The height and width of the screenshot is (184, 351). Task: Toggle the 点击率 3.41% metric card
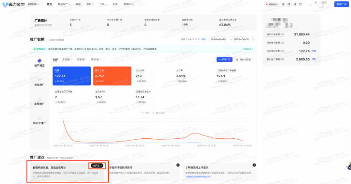[x=193, y=76]
